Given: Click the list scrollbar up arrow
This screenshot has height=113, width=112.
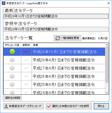Looking at the screenshot, I should click(x=107, y=45).
